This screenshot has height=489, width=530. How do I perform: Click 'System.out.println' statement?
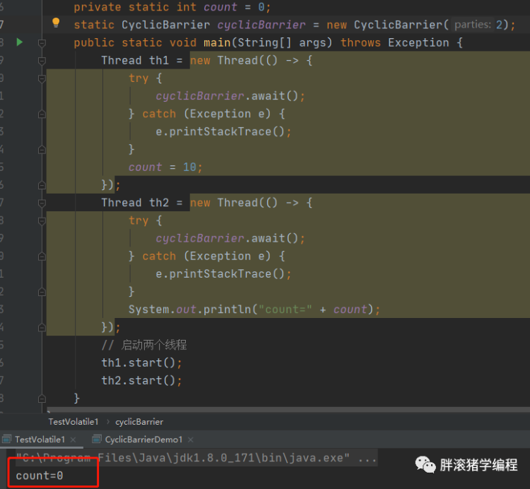(254, 310)
